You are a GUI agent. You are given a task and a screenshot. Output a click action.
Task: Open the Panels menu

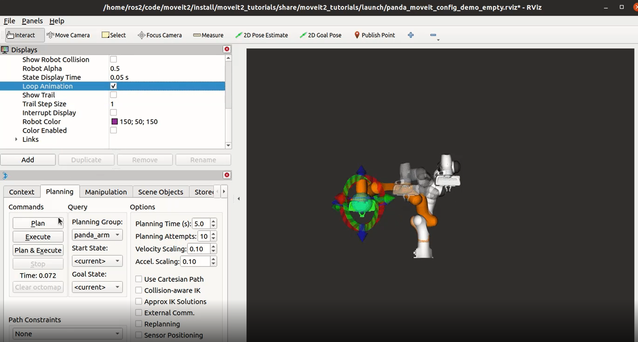coord(32,21)
